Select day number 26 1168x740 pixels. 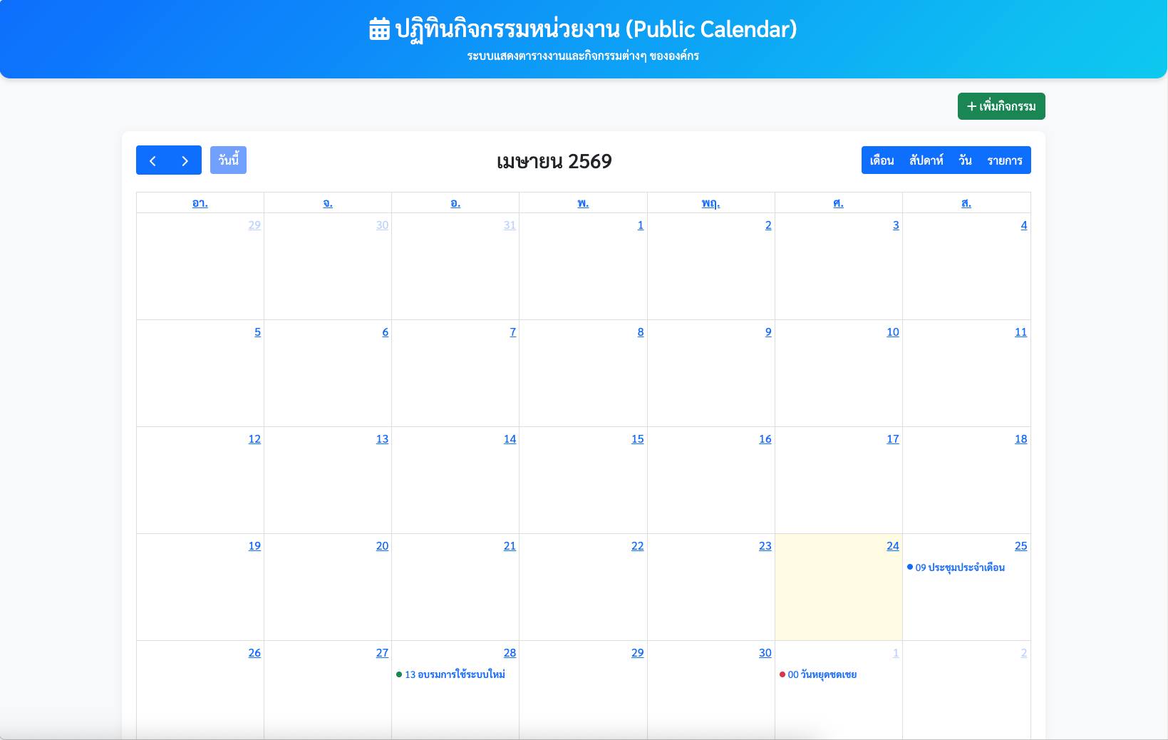point(254,653)
